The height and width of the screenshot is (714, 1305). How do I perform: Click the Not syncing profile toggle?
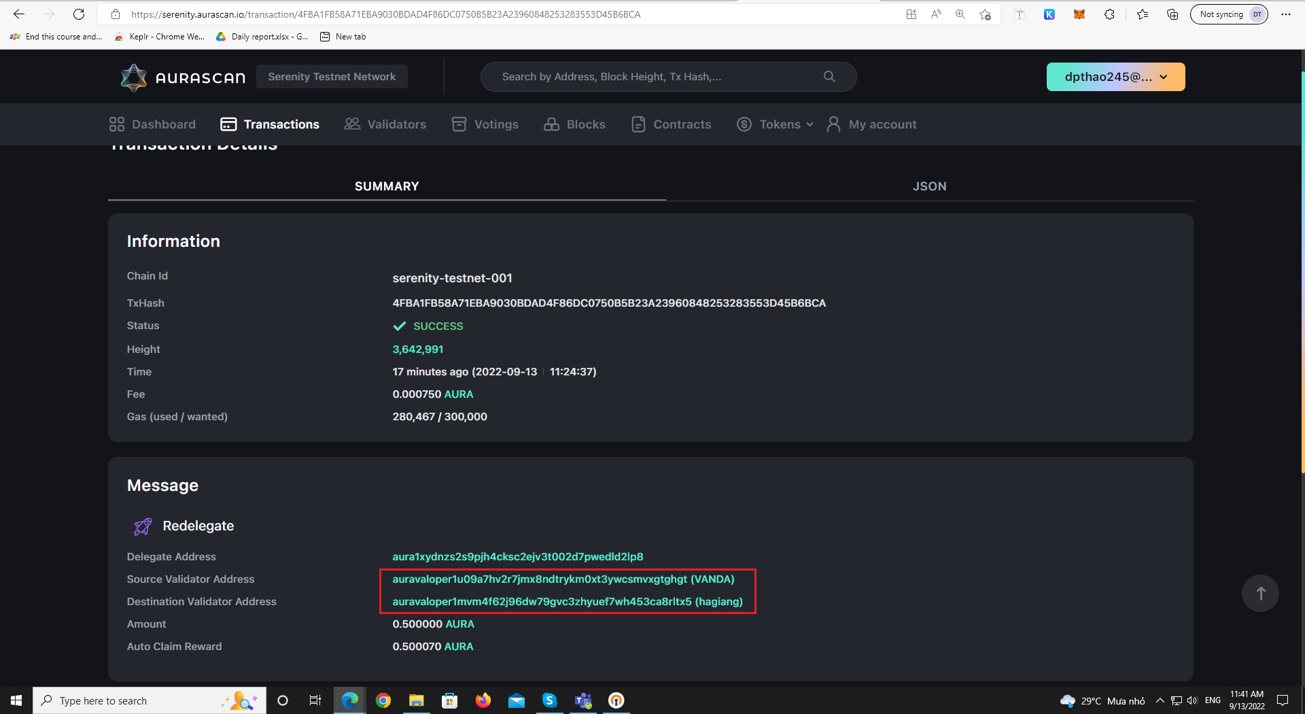(x=1229, y=14)
